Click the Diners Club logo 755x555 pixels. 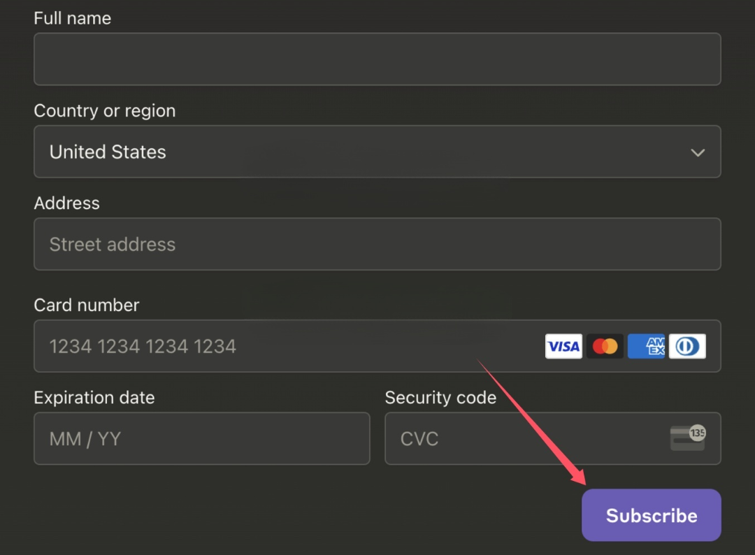[x=687, y=346]
